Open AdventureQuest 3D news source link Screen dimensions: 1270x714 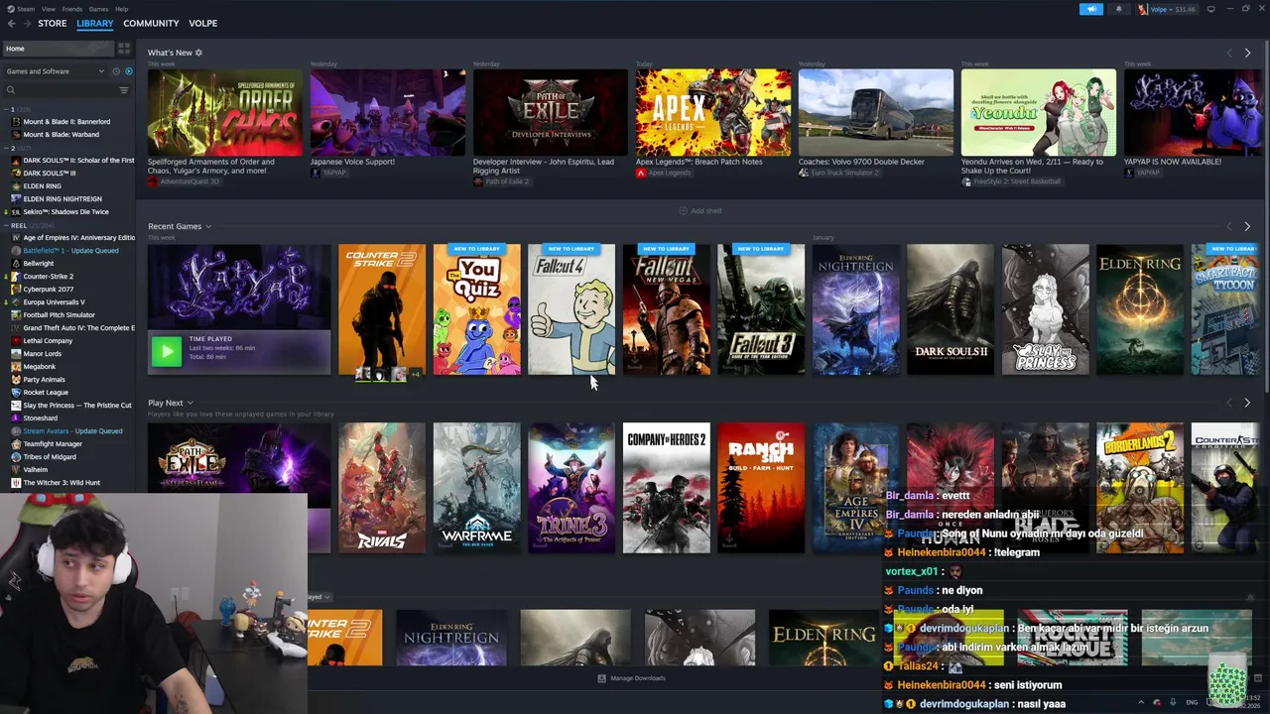[184, 181]
